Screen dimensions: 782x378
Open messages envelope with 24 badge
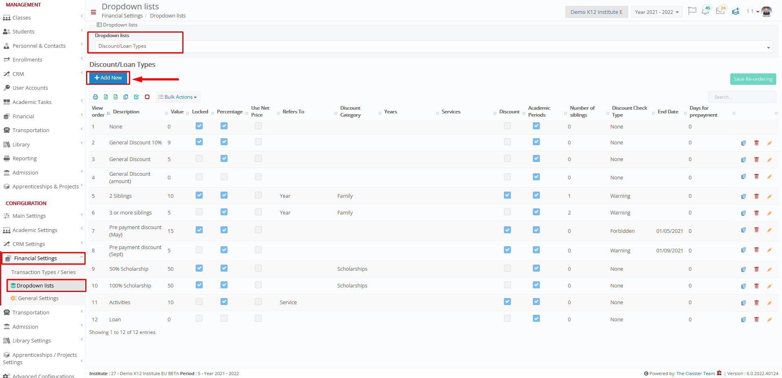721,11
